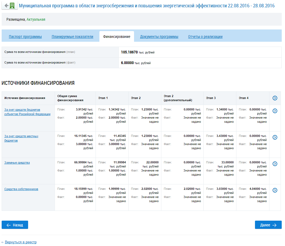The height and width of the screenshot is (246, 285).
Task: Go to Отчеты о реализации tab
Action: point(205,37)
